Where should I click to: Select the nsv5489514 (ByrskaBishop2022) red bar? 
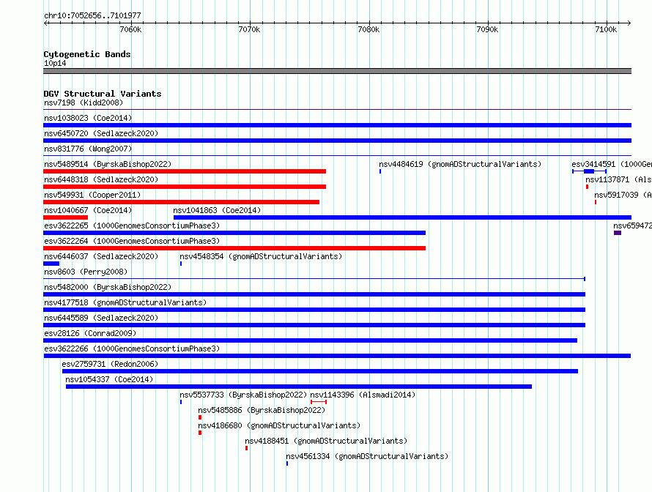click(x=185, y=171)
